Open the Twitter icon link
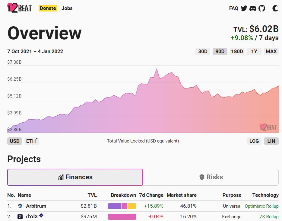282x221 pixels. [x=244, y=8]
